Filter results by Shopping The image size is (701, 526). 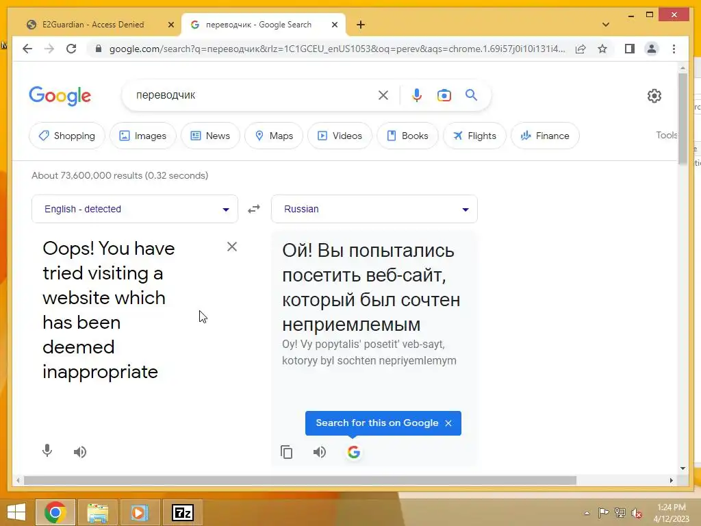pyautogui.click(x=66, y=136)
